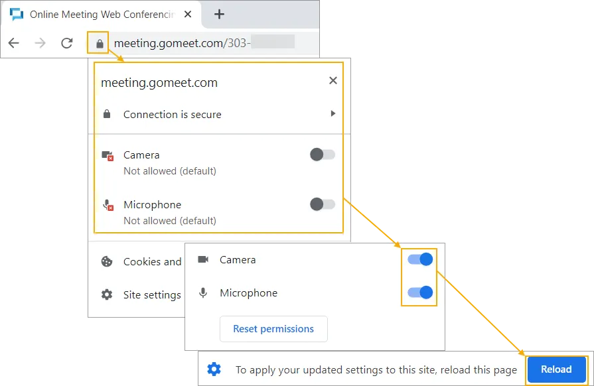Go back with the browser back arrow
The height and width of the screenshot is (386, 594).
pos(14,43)
